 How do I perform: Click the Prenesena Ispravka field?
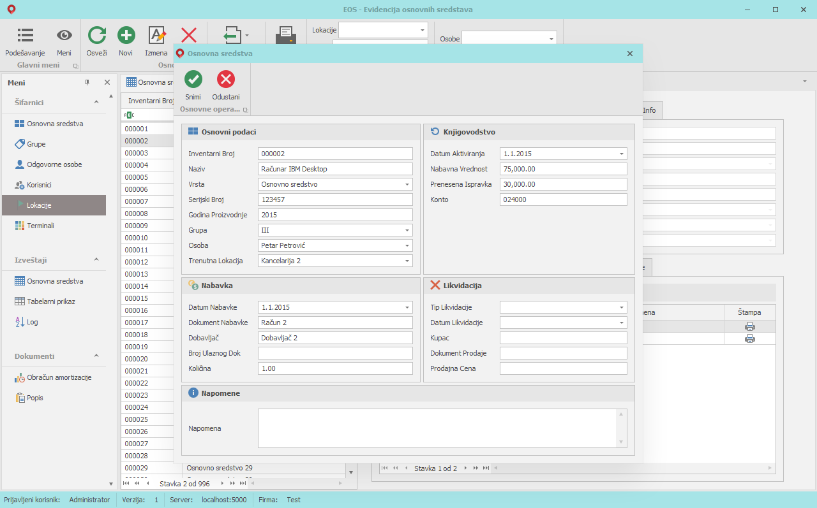point(564,184)
